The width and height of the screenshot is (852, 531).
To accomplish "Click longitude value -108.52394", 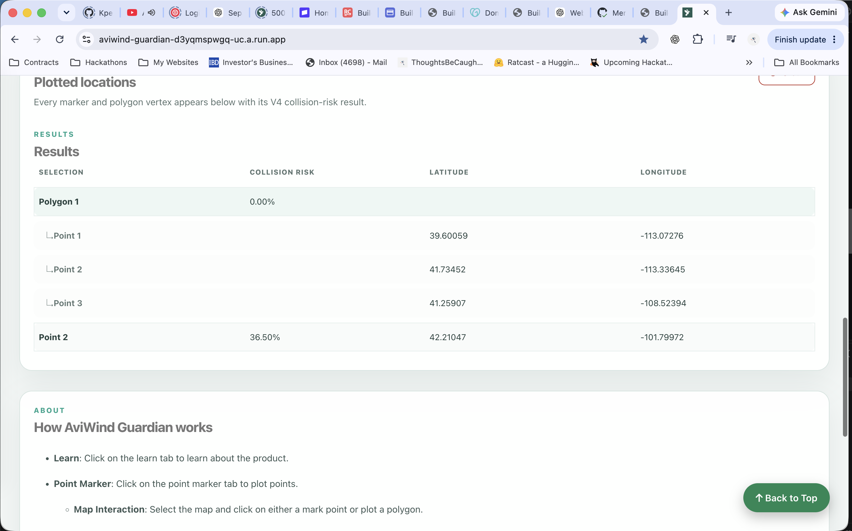I will click(663, 303).
